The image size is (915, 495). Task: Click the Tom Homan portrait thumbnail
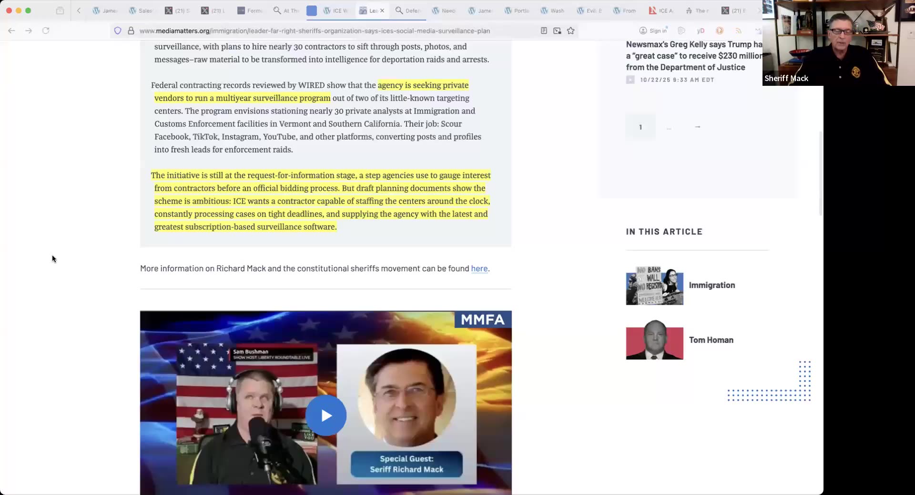pyautogui.click(x=654, y=340)
